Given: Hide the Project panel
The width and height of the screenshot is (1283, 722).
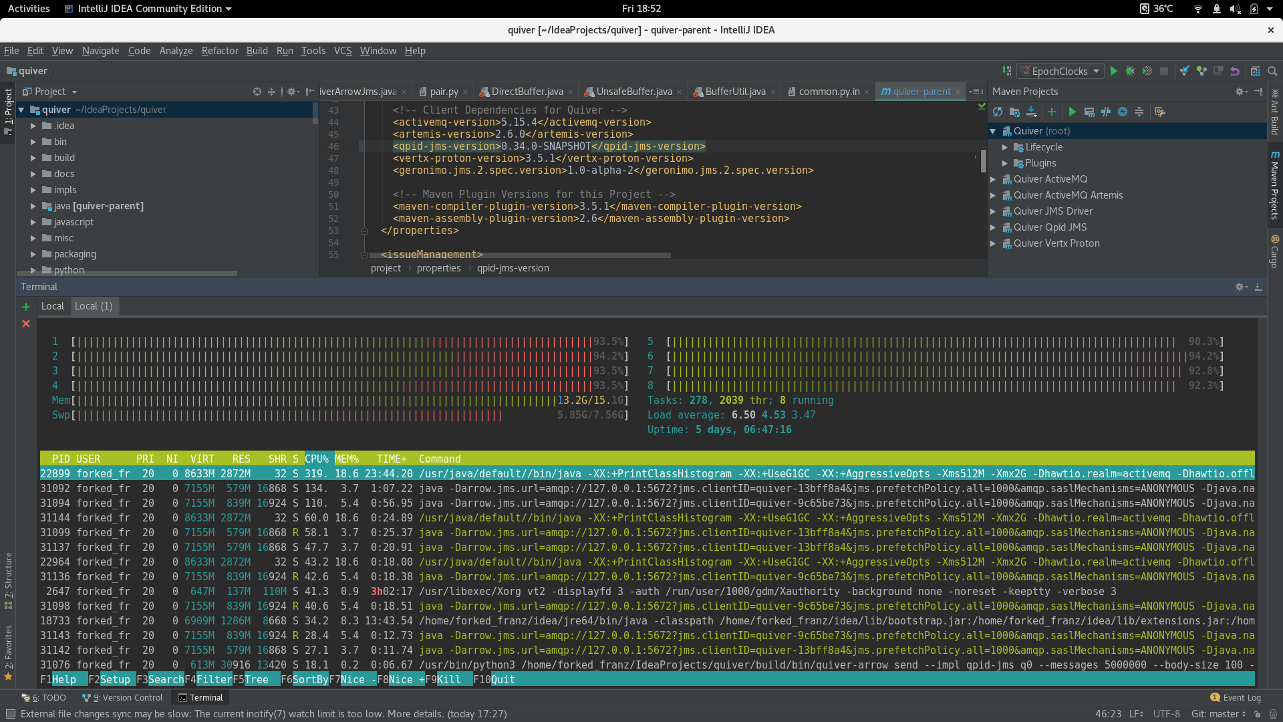Looking at the screenshot, I should (x=309, y=92).
